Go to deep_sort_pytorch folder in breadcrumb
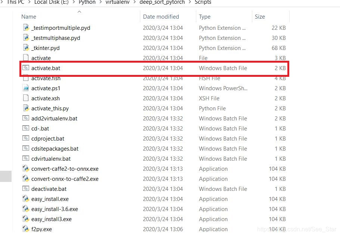Image resolution: width=340 pixels, height=236 pixels. (x=162, y=2)
